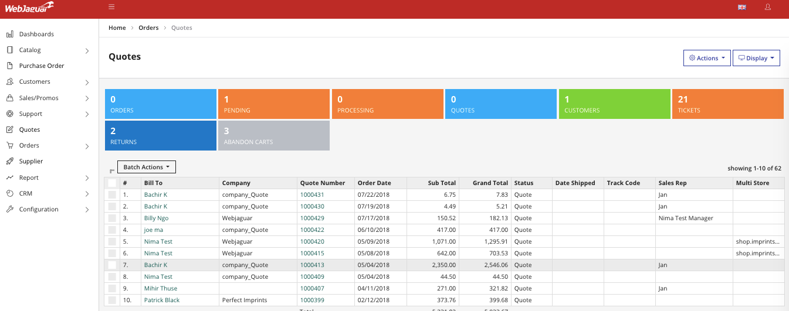Image resolution: width=789 pixels, height=311 pixels.
Task: Expand the Report submenu chevron
Action: 87,178
